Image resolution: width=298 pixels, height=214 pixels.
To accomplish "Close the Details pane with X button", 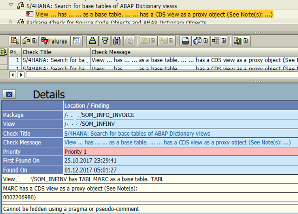I will pos(9,94).
